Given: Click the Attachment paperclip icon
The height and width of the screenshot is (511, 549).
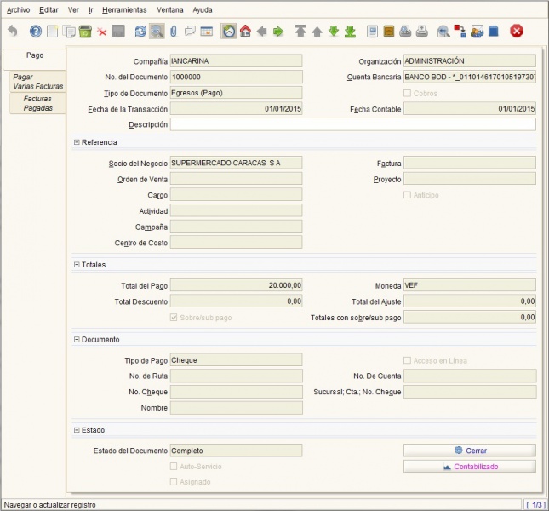Looking at the screenshot, I should click(174, 32).
